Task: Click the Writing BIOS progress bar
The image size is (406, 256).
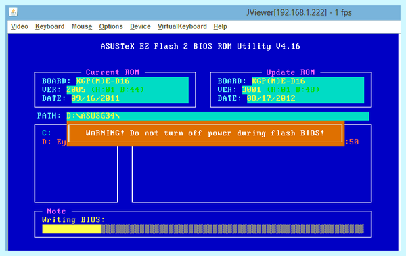Action: pos(203,229)
